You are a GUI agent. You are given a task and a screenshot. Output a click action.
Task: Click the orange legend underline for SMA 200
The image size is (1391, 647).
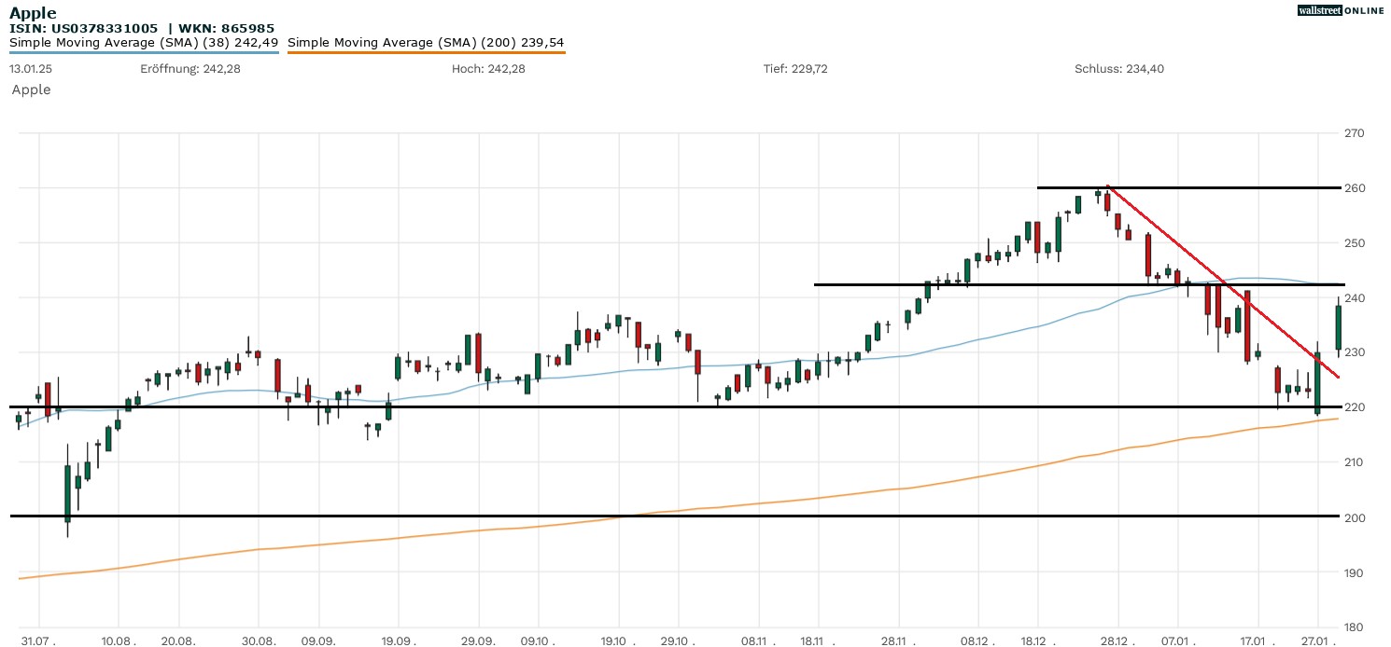[x=426, y=52]
